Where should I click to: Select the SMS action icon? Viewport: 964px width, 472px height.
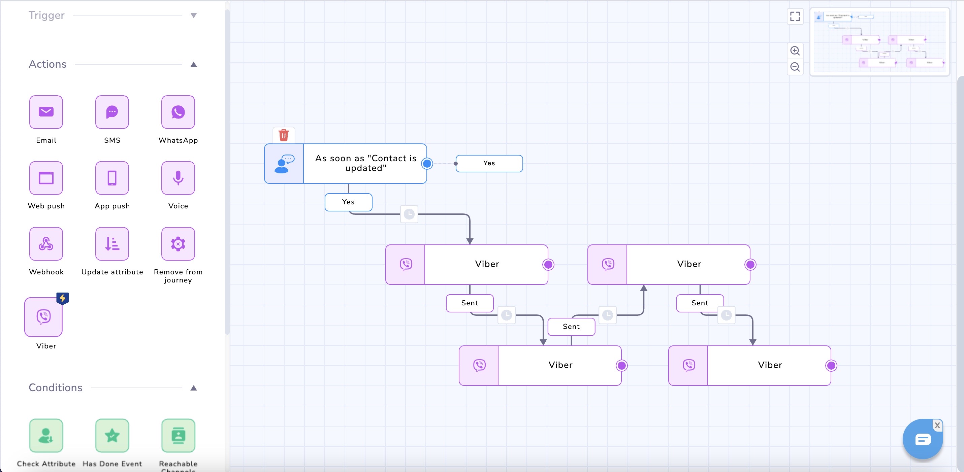112,112
